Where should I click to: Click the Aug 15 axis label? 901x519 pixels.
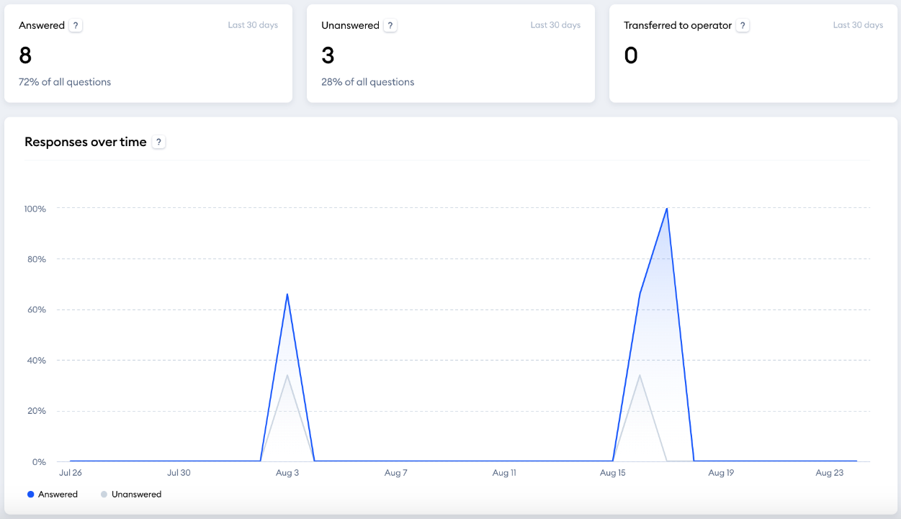(612, 473)
